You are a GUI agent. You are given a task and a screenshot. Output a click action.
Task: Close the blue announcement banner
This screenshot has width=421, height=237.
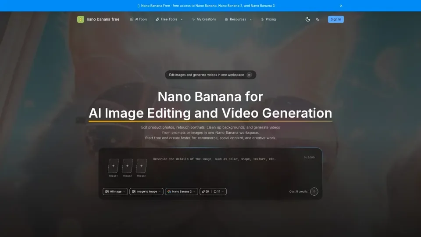[341, 6]
